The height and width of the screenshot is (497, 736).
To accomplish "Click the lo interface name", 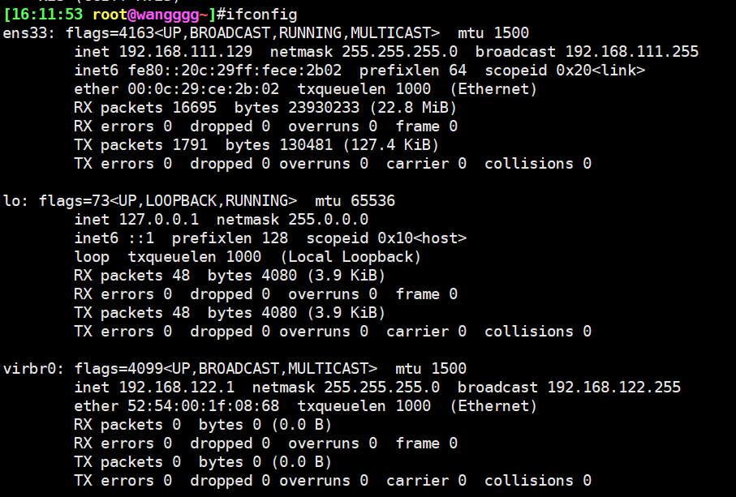I will pos(11,200).
